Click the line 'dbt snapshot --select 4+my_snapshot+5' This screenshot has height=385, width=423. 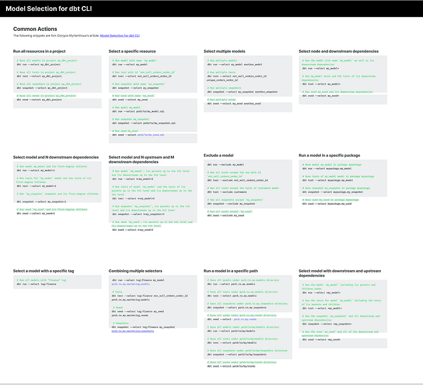pyautogui.click(x=138, y=214)
